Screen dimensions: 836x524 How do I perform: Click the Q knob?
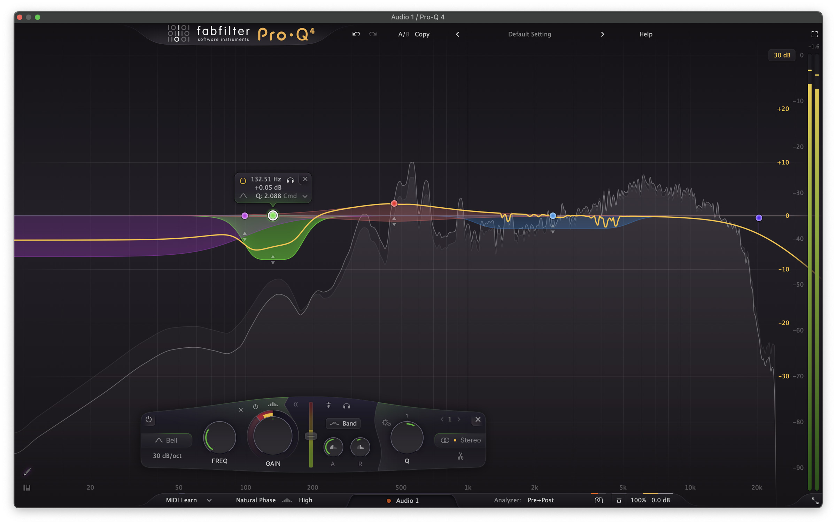(407, 438)
